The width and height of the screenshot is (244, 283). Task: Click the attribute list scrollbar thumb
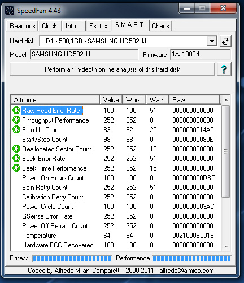pyautogui.click(x=226, y=151)
